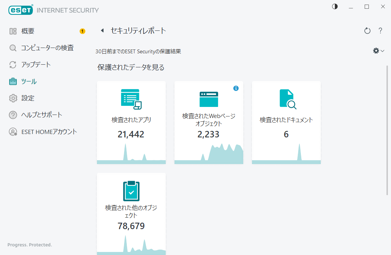Click the 検査されたドキュメント file icon
The width and height of the screenshot is (391, 255).
288,99
